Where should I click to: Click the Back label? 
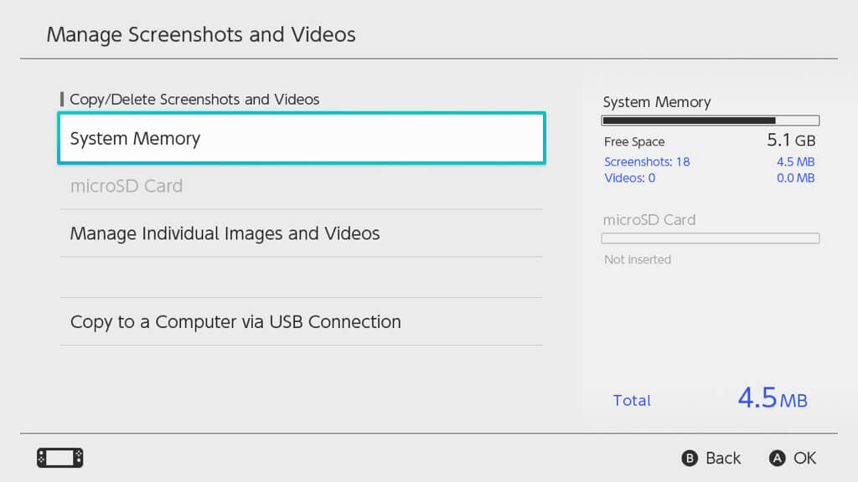[722, 458]
